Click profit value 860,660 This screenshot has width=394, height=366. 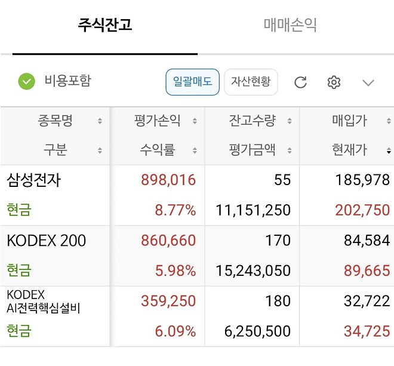tap(168, 240)
